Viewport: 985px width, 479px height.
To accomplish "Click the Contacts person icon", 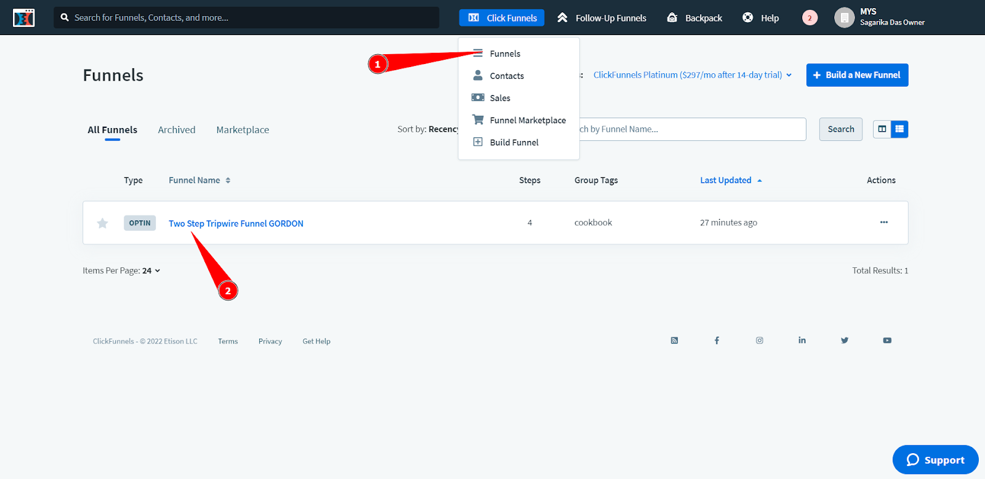I will click(x=478, y=75).
